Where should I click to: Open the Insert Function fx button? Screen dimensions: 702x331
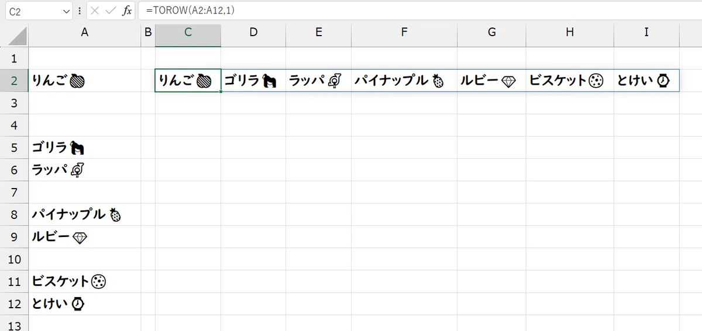point(127,11)
